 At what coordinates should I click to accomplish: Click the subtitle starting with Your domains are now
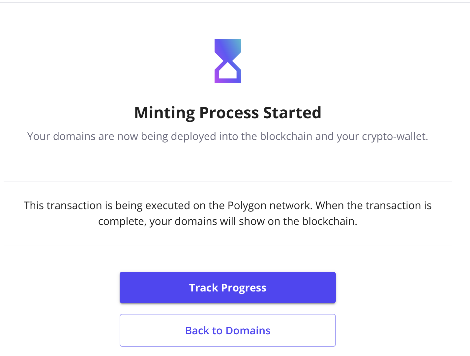point(228,136)
